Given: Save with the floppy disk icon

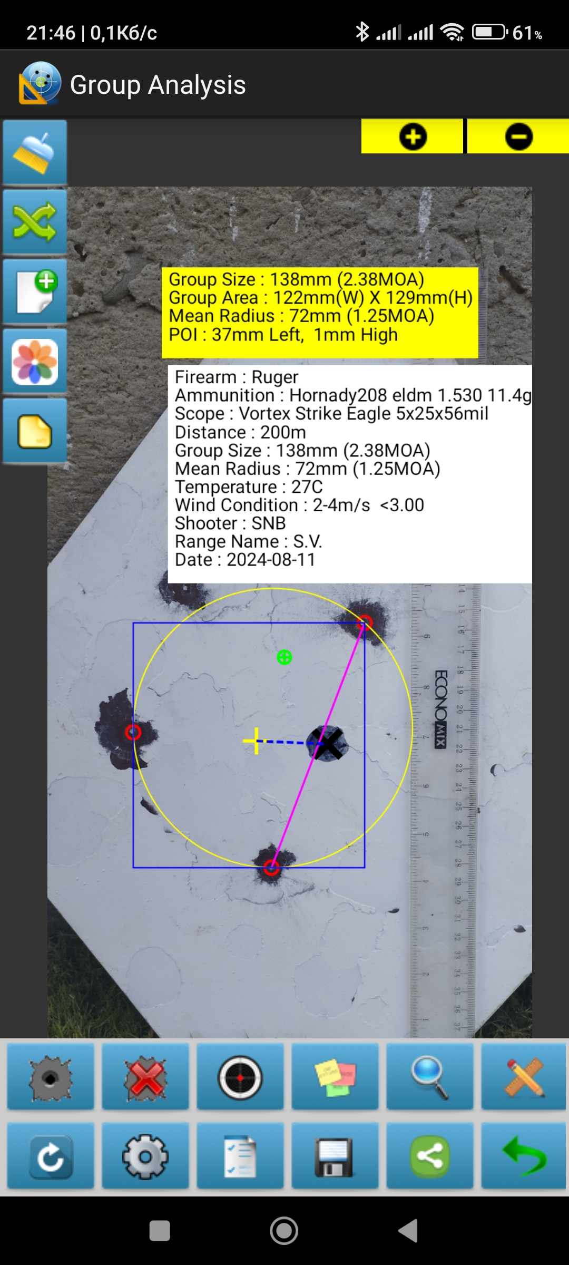Looking at the screenshot, I should coord(335,1155).
